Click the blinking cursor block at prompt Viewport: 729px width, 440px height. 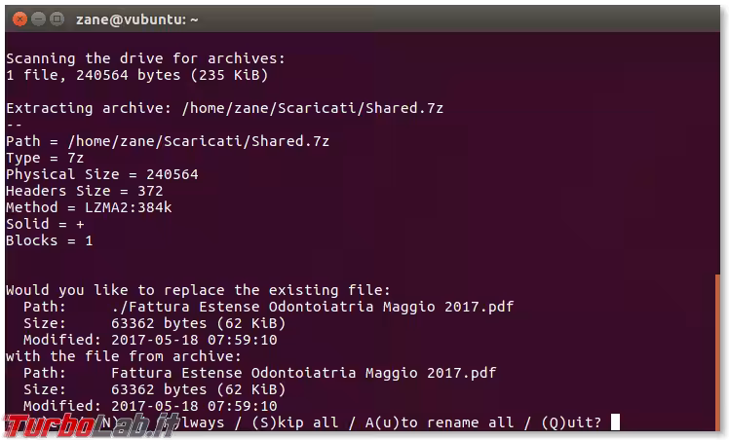[614, 422]
